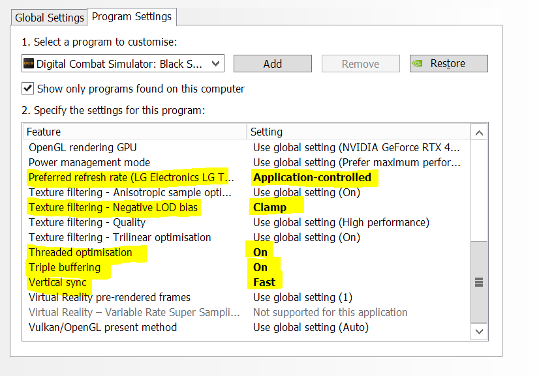Open the OpenGL rendering GPU setting value
The height and width of the screenshot is (376, 539).
[356, 148]
